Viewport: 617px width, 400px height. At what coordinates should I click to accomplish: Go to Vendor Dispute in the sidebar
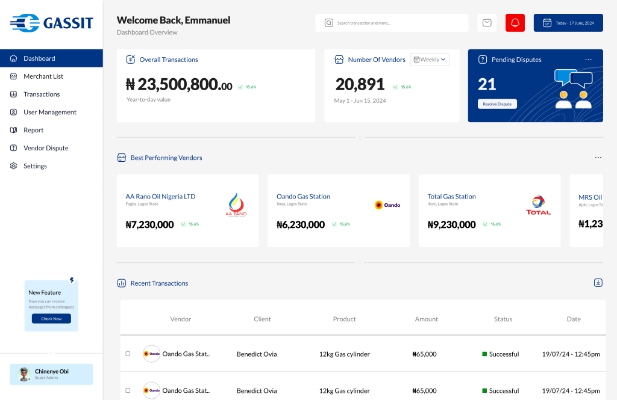pos(46,148)
